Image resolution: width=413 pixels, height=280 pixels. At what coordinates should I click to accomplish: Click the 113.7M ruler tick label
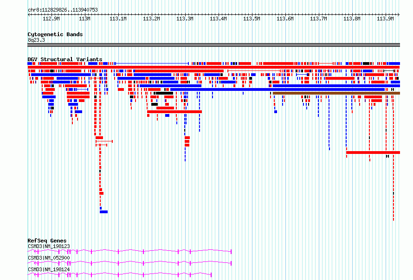[318, 19]
